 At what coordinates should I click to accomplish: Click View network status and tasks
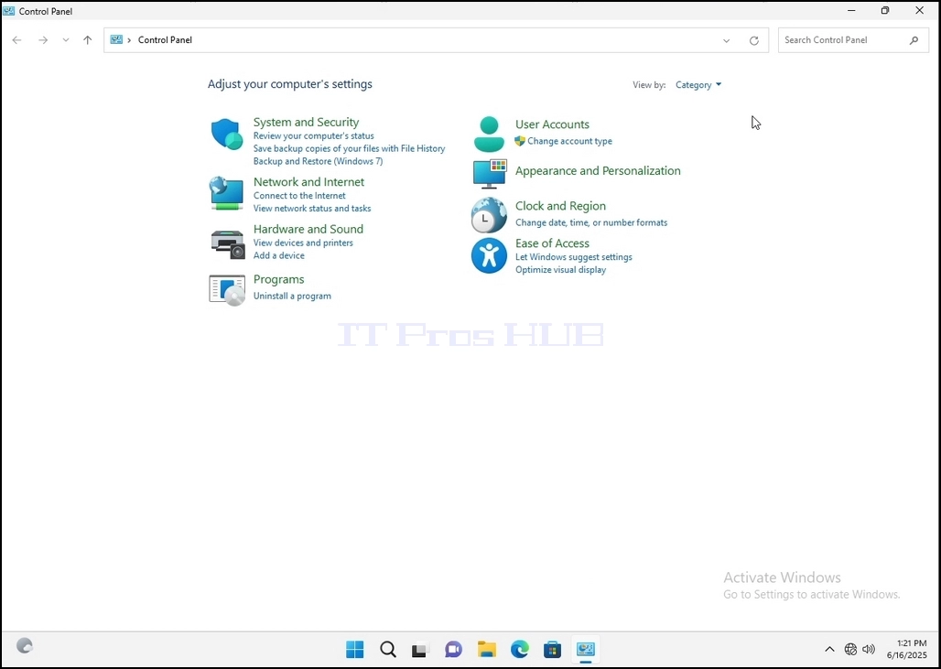click(x=312, y=209)
